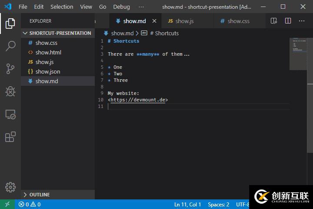Click the # Shortcuts breadcrumb segment

point(164,33)
